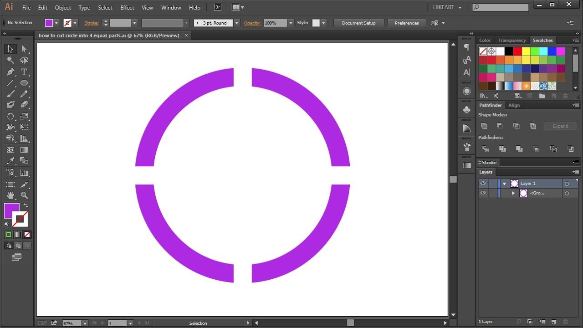The width and height of the screenshot is (583, 328).
Task: Select the Pen tool
Action: pyautogui.click(x=10, y=72)
